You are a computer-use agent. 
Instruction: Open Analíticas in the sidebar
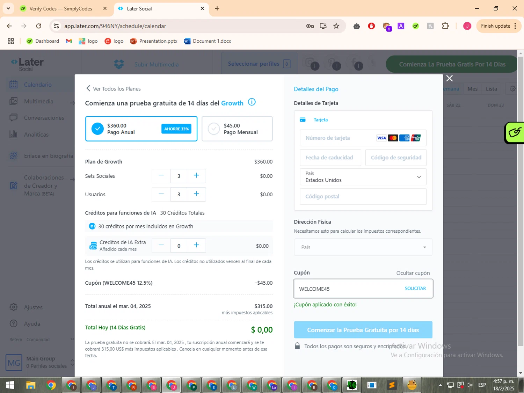pyautogui.click(x=36, y=134)
